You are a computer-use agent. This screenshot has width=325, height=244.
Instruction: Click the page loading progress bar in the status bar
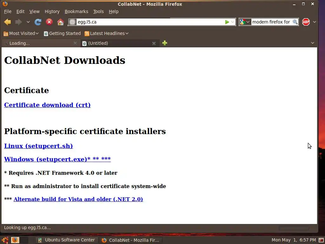[294, 228]
